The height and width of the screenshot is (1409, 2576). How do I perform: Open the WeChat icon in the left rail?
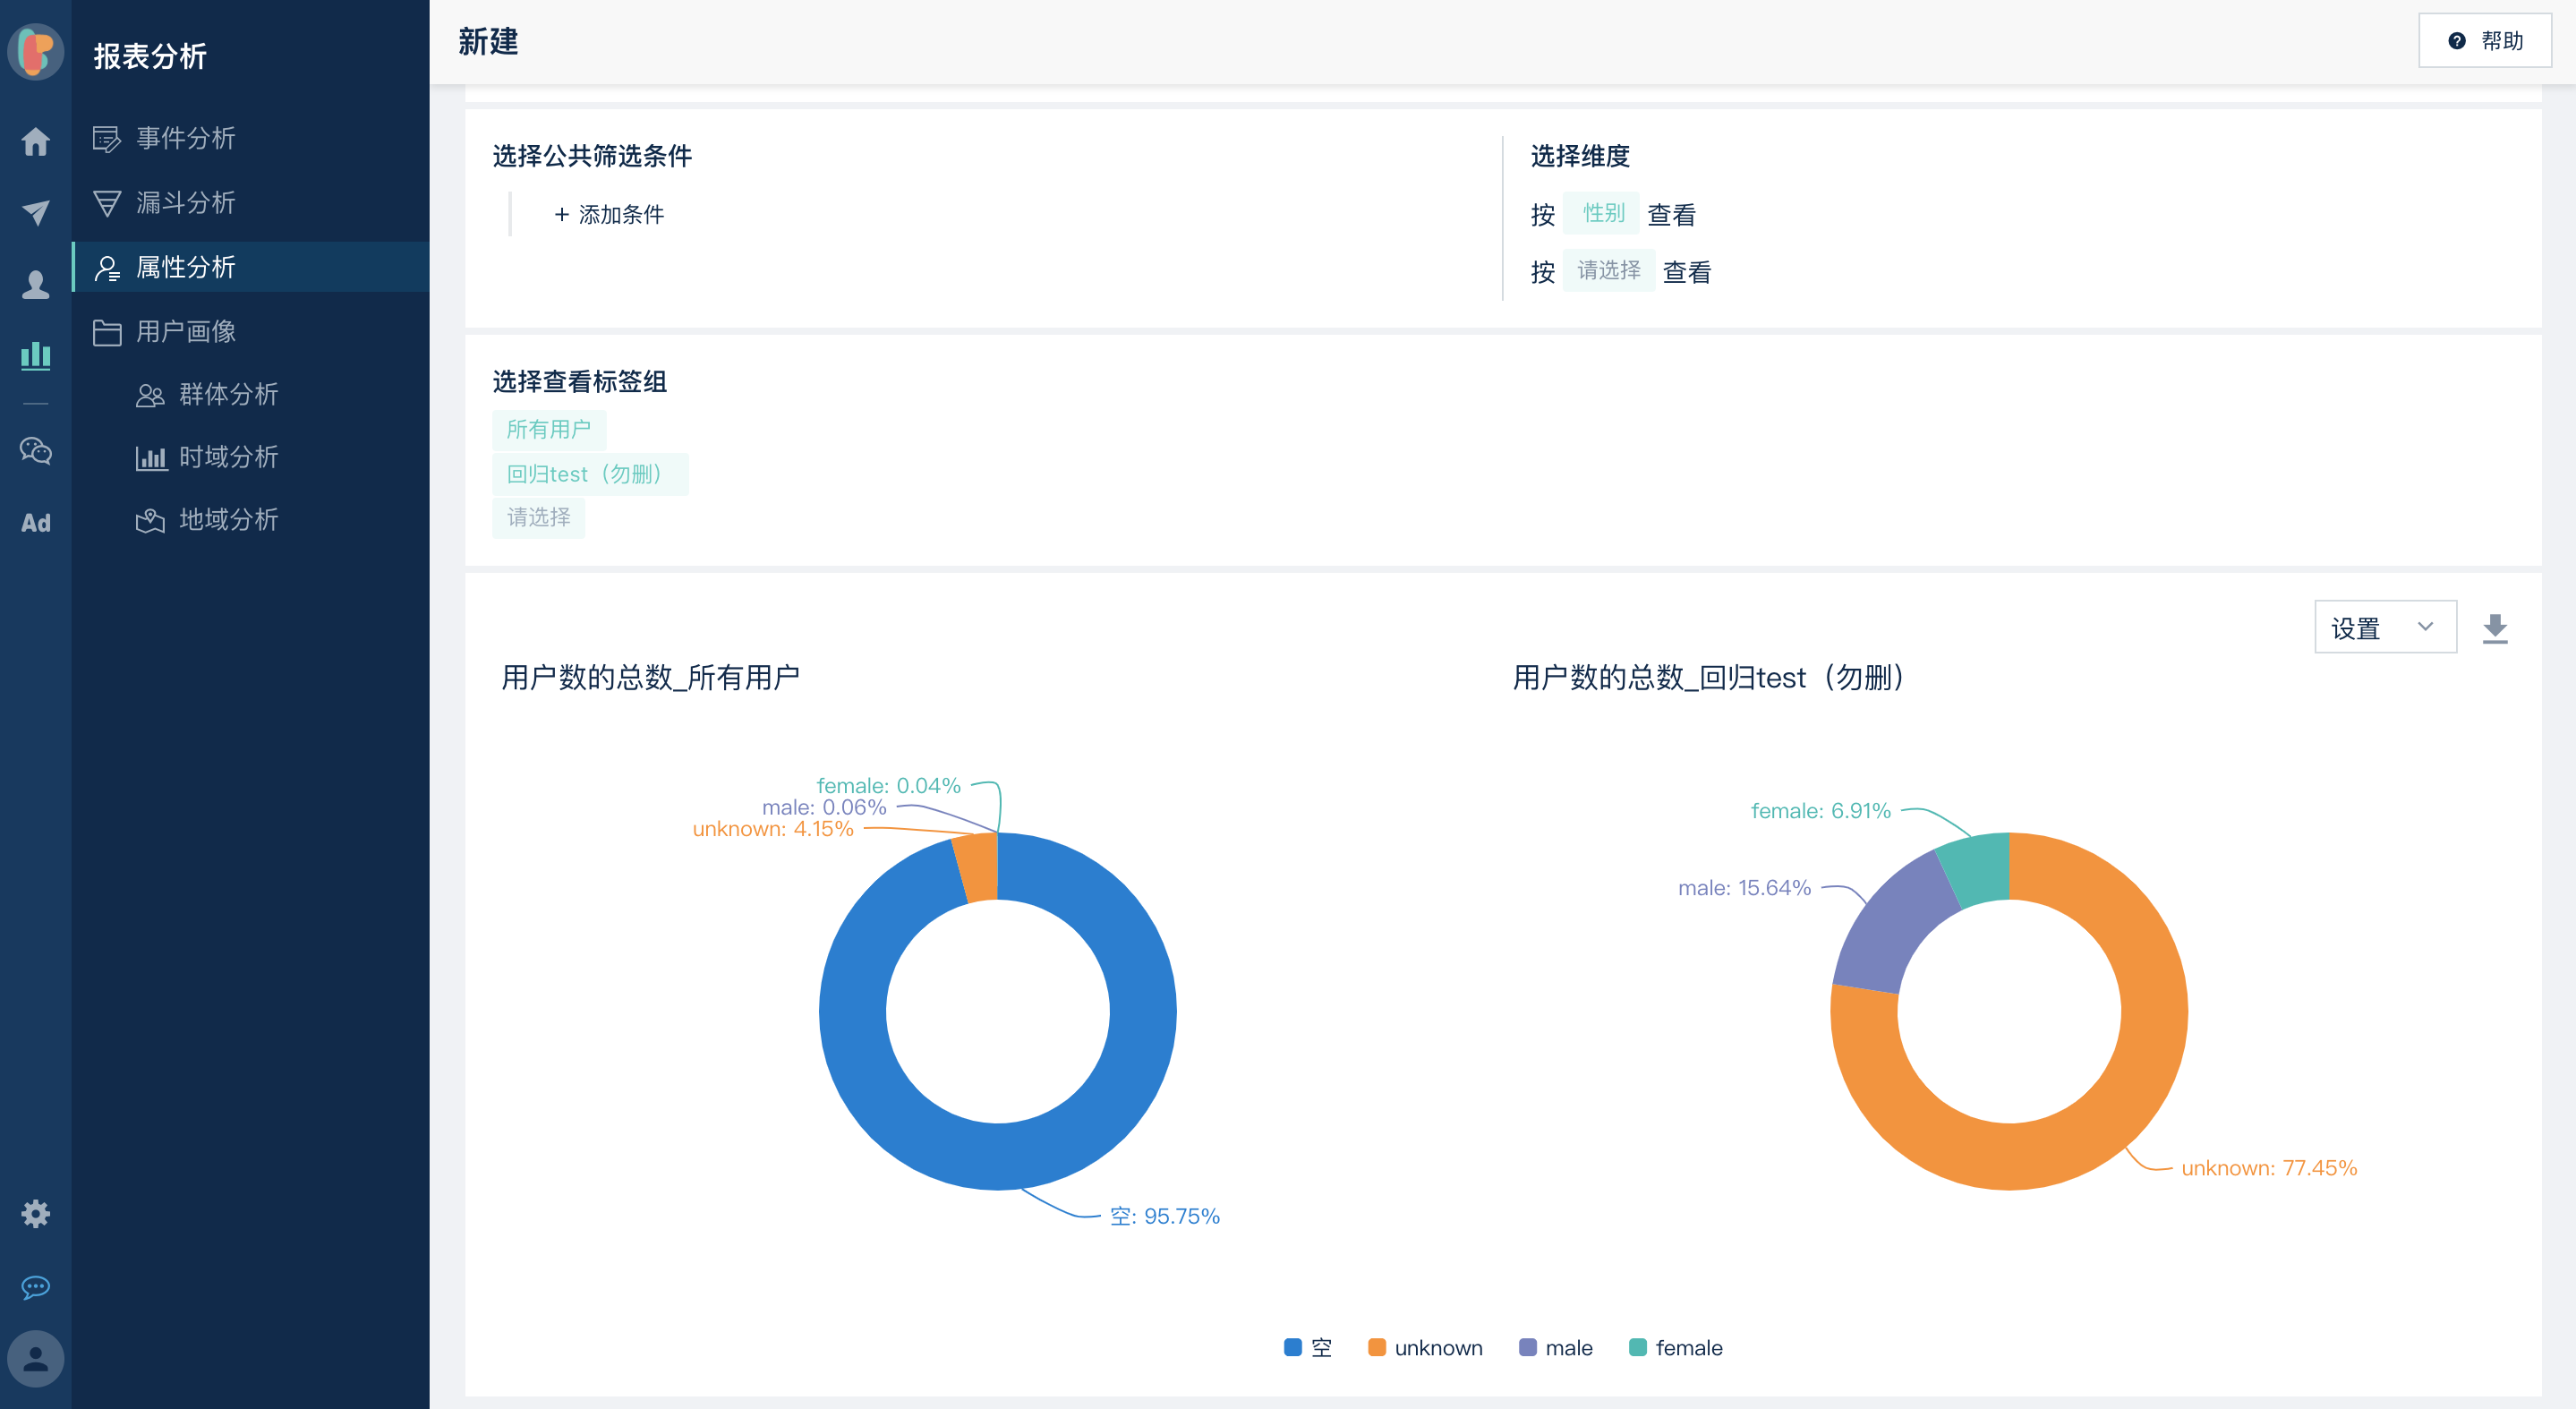(x=36, y=451)
